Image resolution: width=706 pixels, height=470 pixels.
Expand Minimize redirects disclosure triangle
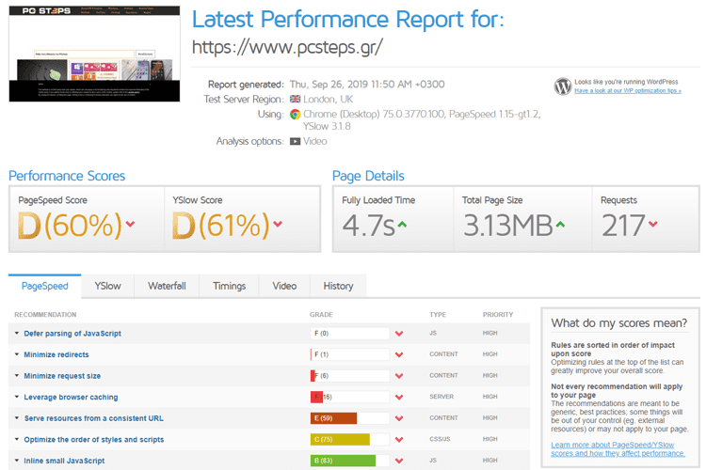[x=17, y=354]
